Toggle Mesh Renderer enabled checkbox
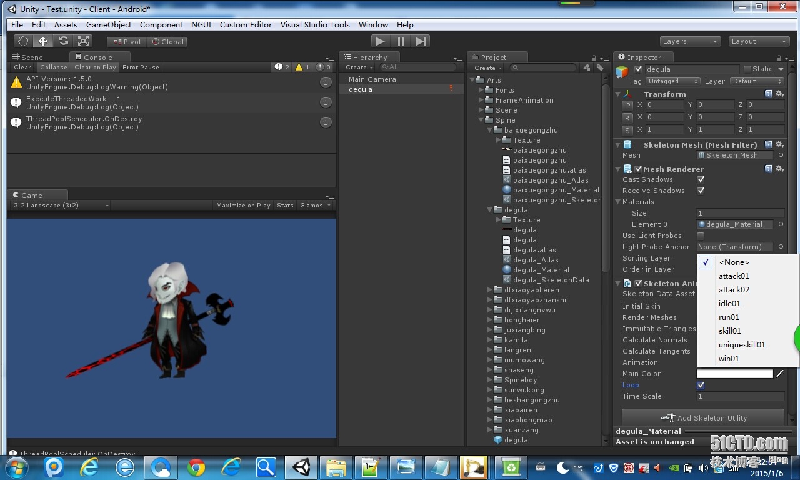Viewport: 800px width, 480px height. pyautogui.click(x=638, y=169)
